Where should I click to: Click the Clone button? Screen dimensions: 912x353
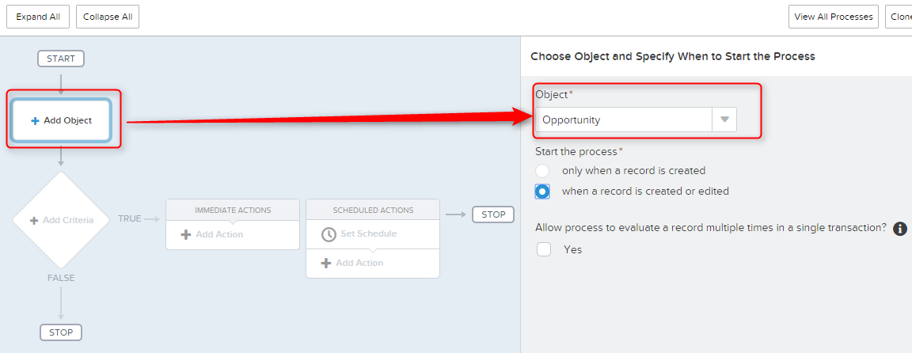tap(899, 17)
